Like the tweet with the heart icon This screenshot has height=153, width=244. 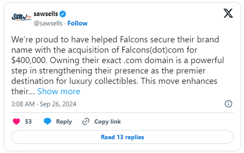click(x=16, y=122)
